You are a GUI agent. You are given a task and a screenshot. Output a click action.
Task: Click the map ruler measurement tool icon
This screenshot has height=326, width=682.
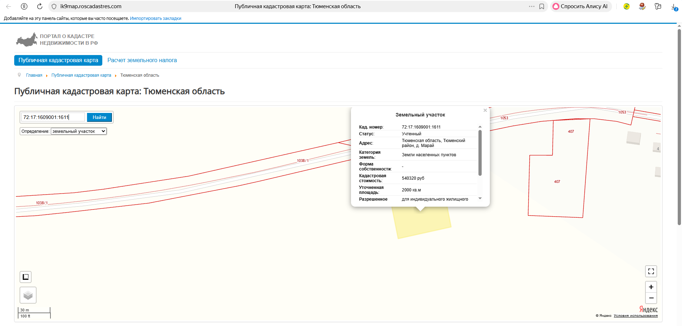[x=26, y=277]
